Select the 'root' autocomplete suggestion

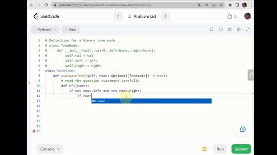tap(151, 101)
